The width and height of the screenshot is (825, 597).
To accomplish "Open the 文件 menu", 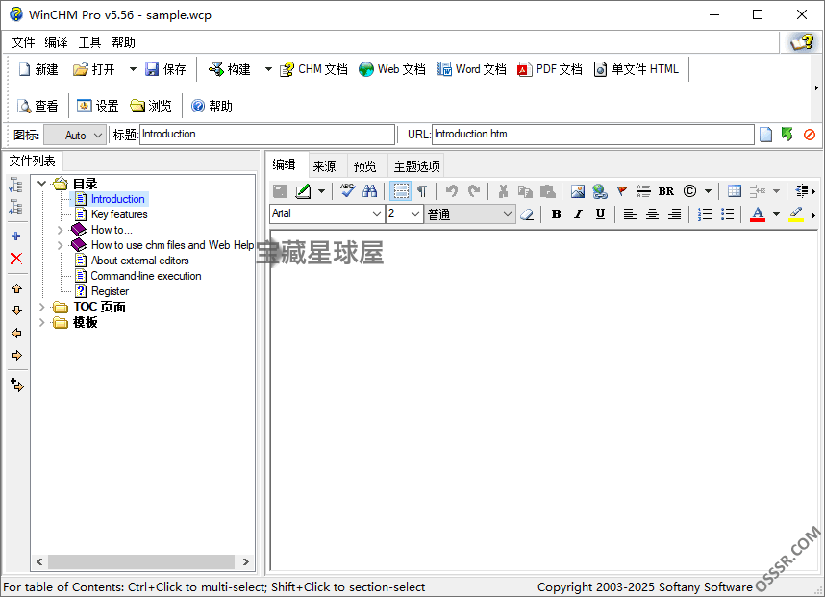I will tap(23, 42).
